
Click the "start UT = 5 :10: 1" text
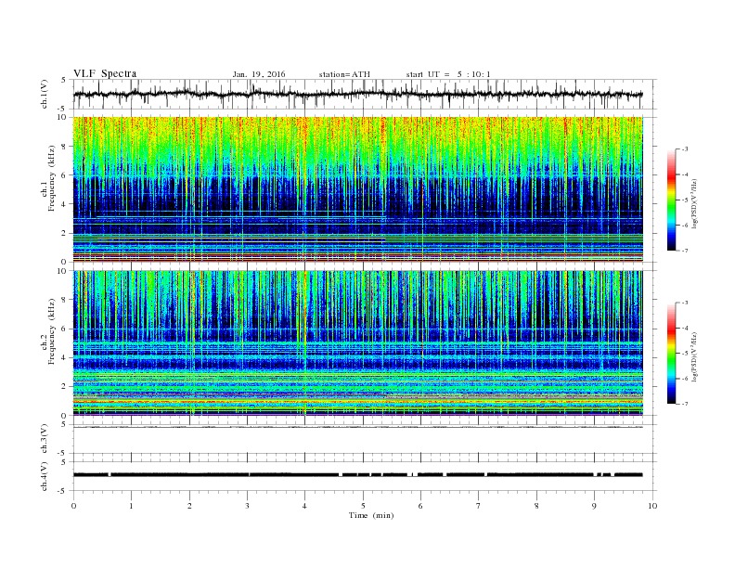[x=448, y=74]
